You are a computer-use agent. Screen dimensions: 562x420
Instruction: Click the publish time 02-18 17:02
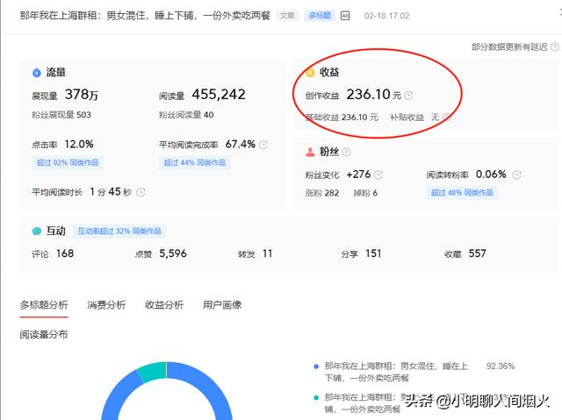(x=386, y=16)
